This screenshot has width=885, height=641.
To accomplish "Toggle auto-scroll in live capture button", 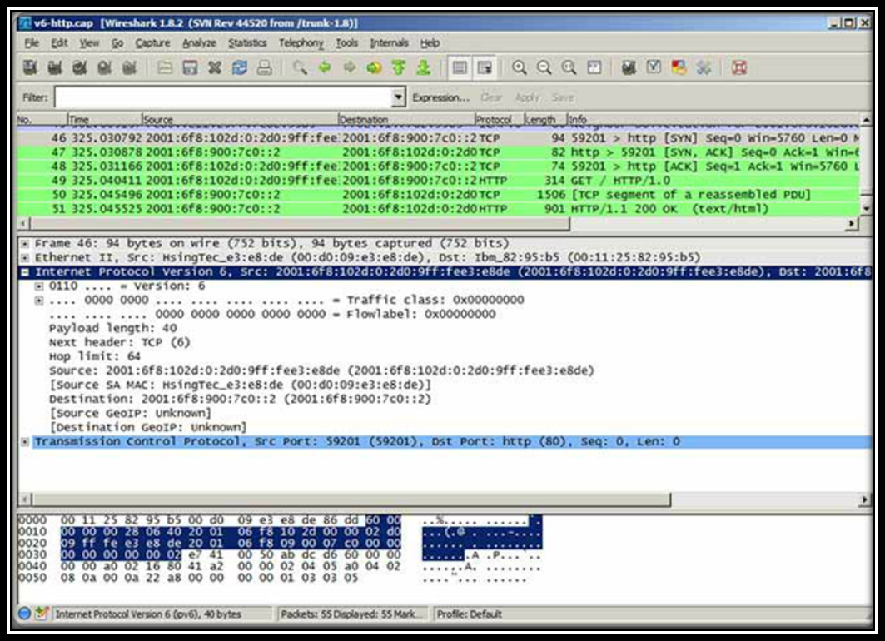I will pyautogui.click(x=485, y=68).
